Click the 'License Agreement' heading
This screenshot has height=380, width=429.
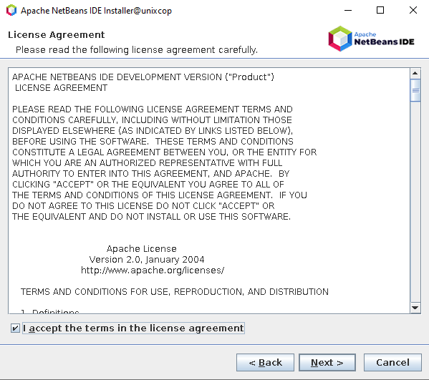pos(56,35)
